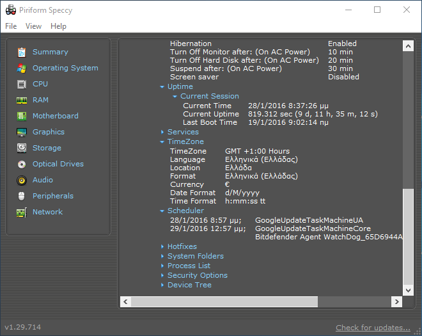The image size is (422, 336).
Task: Click the Peripherals mouse icon
Action: (22, 196)
